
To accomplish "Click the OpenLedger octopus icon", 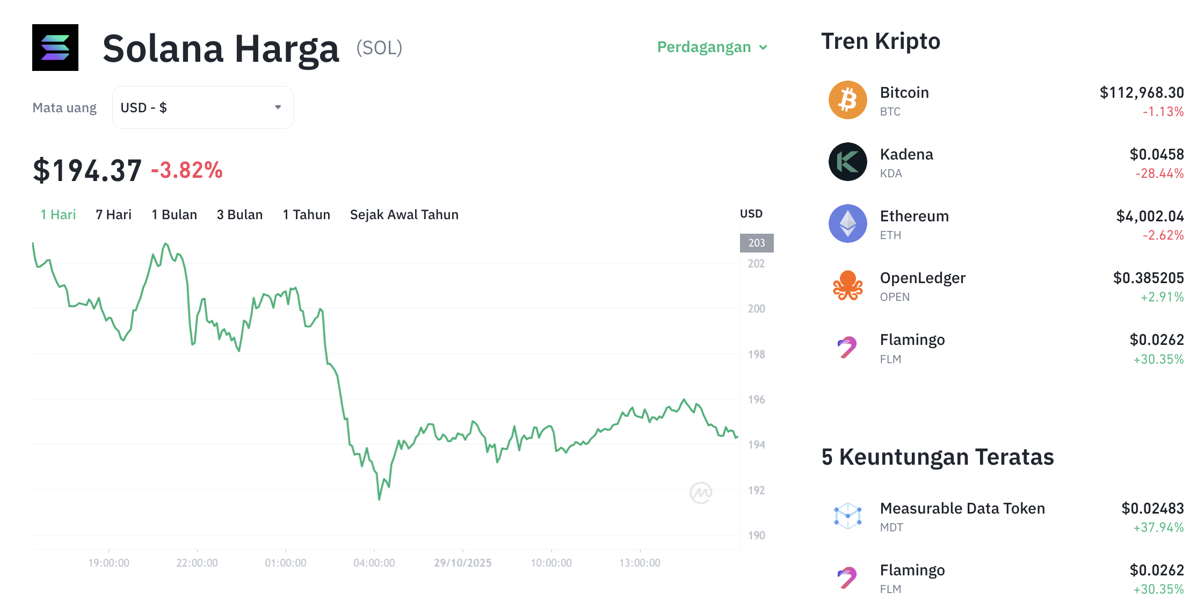I will [847, 285].
